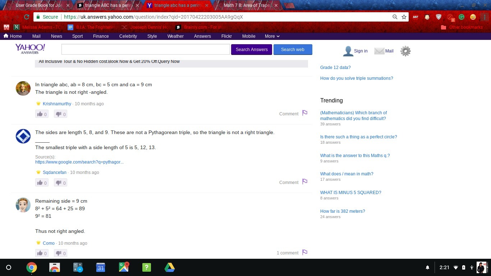
Task: Open Weather in the Yahoo navigation bar
Action: click(175, 36)
